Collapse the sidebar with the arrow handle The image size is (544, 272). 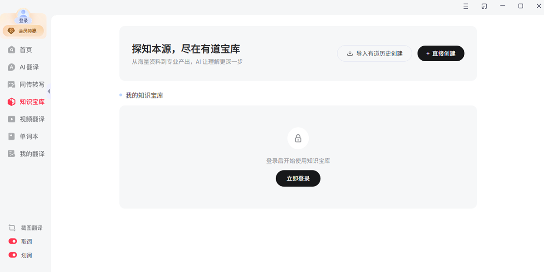(x=49, y=91)
